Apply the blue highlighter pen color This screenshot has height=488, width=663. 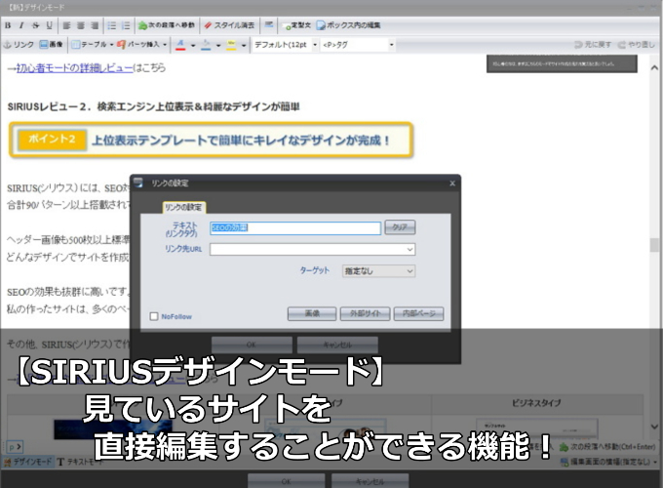pos(206,45)
